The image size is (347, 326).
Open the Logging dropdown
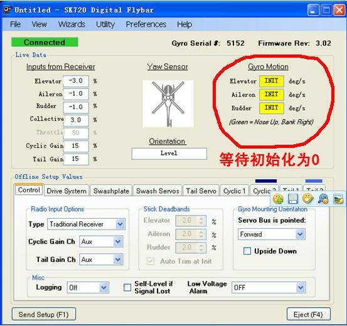[88, 288]
